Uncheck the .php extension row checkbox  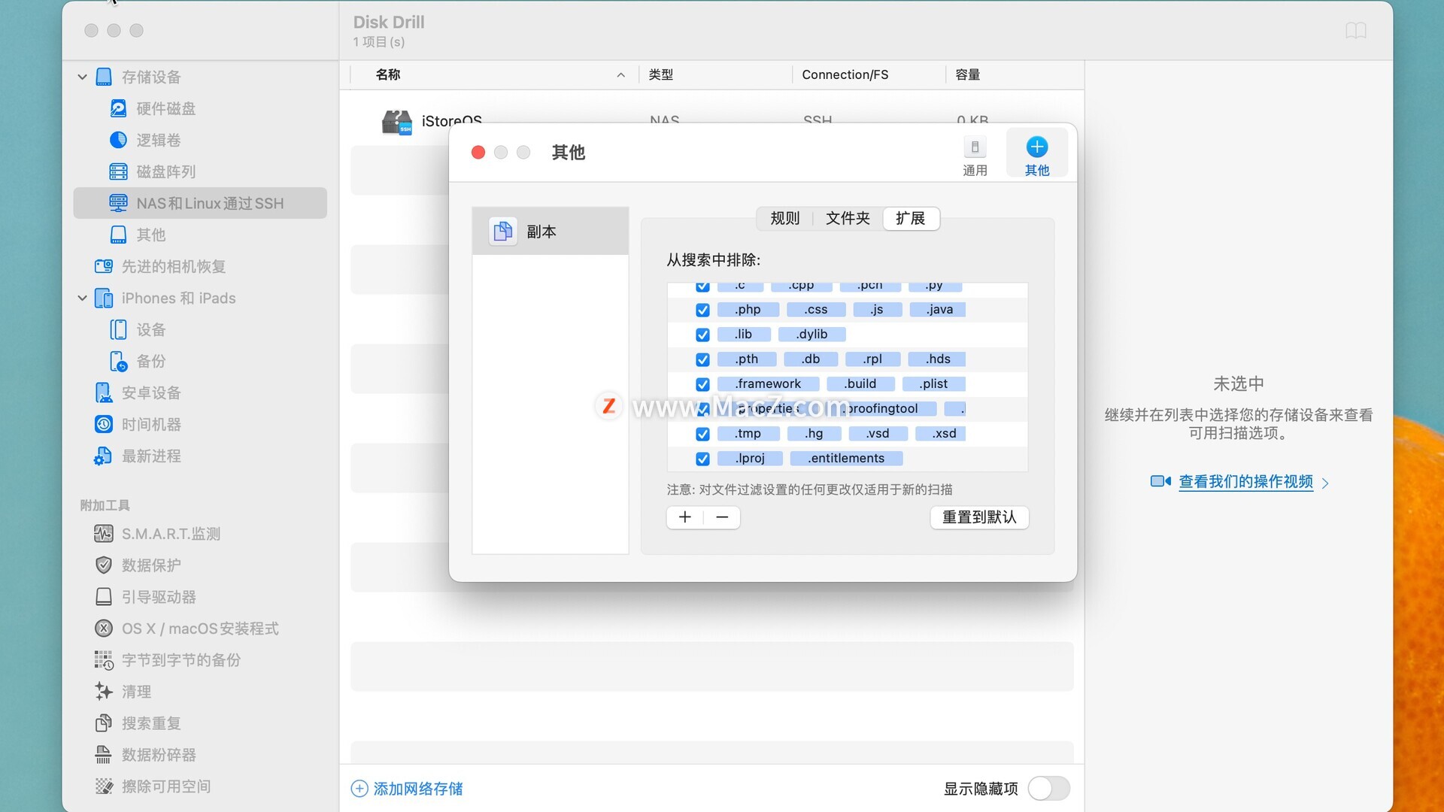(702, 310)
